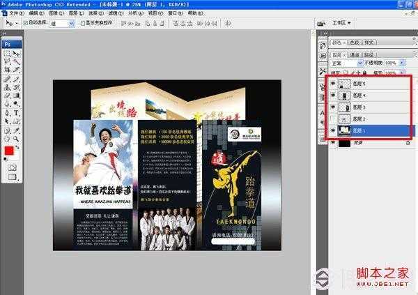Select the Slice tool
The height and width of the screenshot is (295, 418).
click(16, 70)
